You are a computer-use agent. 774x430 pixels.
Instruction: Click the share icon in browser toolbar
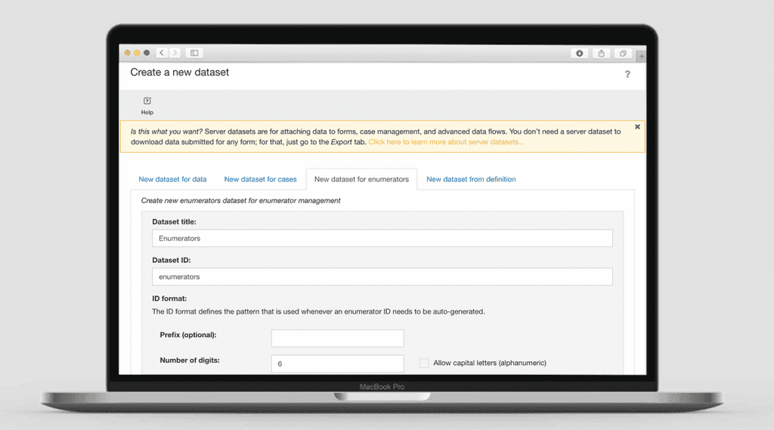601,54
